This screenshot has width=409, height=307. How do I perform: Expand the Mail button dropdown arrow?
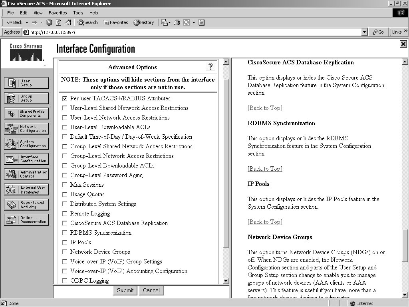click(169, 22)
